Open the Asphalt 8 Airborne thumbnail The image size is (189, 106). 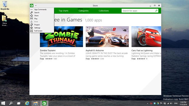(107, 37)
